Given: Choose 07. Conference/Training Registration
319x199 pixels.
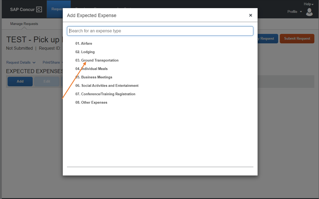Looking at the screenshot, I should click(x=105, y=94).
